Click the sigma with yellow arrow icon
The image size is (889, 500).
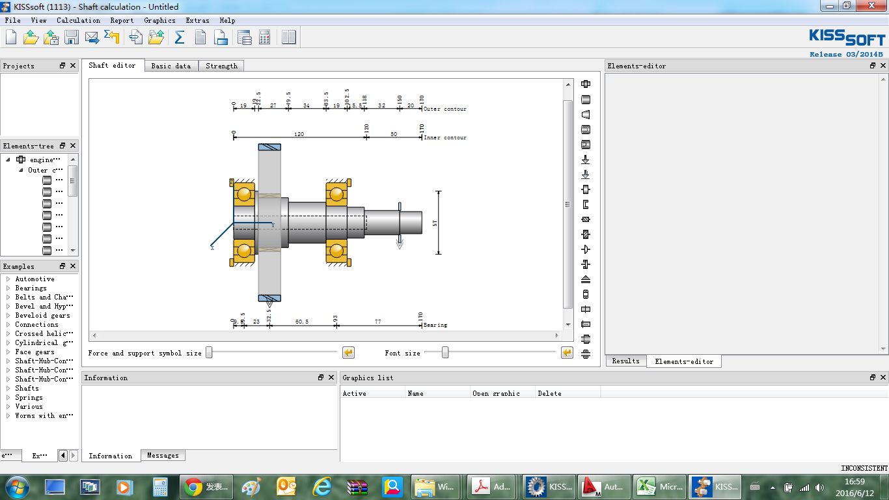pos(111,38)
